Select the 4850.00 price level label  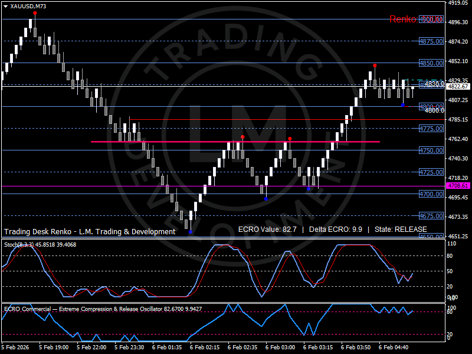tap(431, 63)
